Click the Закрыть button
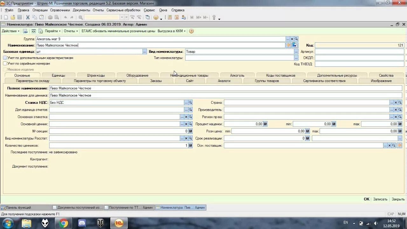The width and height of the screenshot is (407, 229). tap(398, 199)
